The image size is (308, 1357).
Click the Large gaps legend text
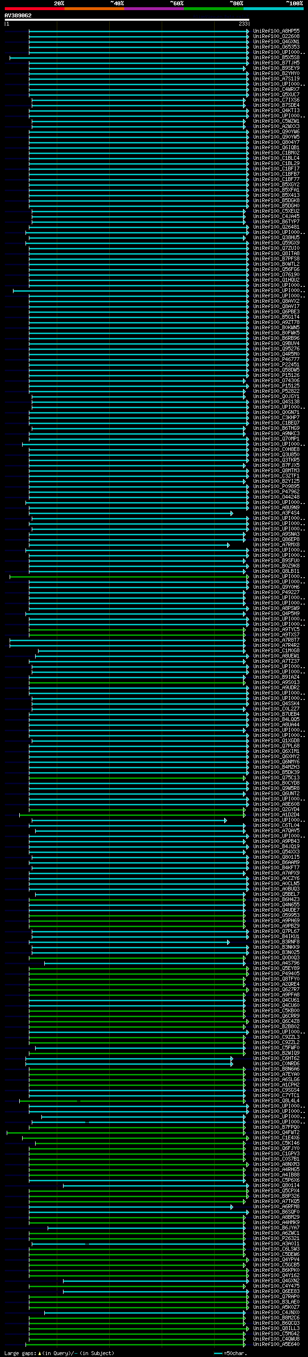click(59, 1353)
